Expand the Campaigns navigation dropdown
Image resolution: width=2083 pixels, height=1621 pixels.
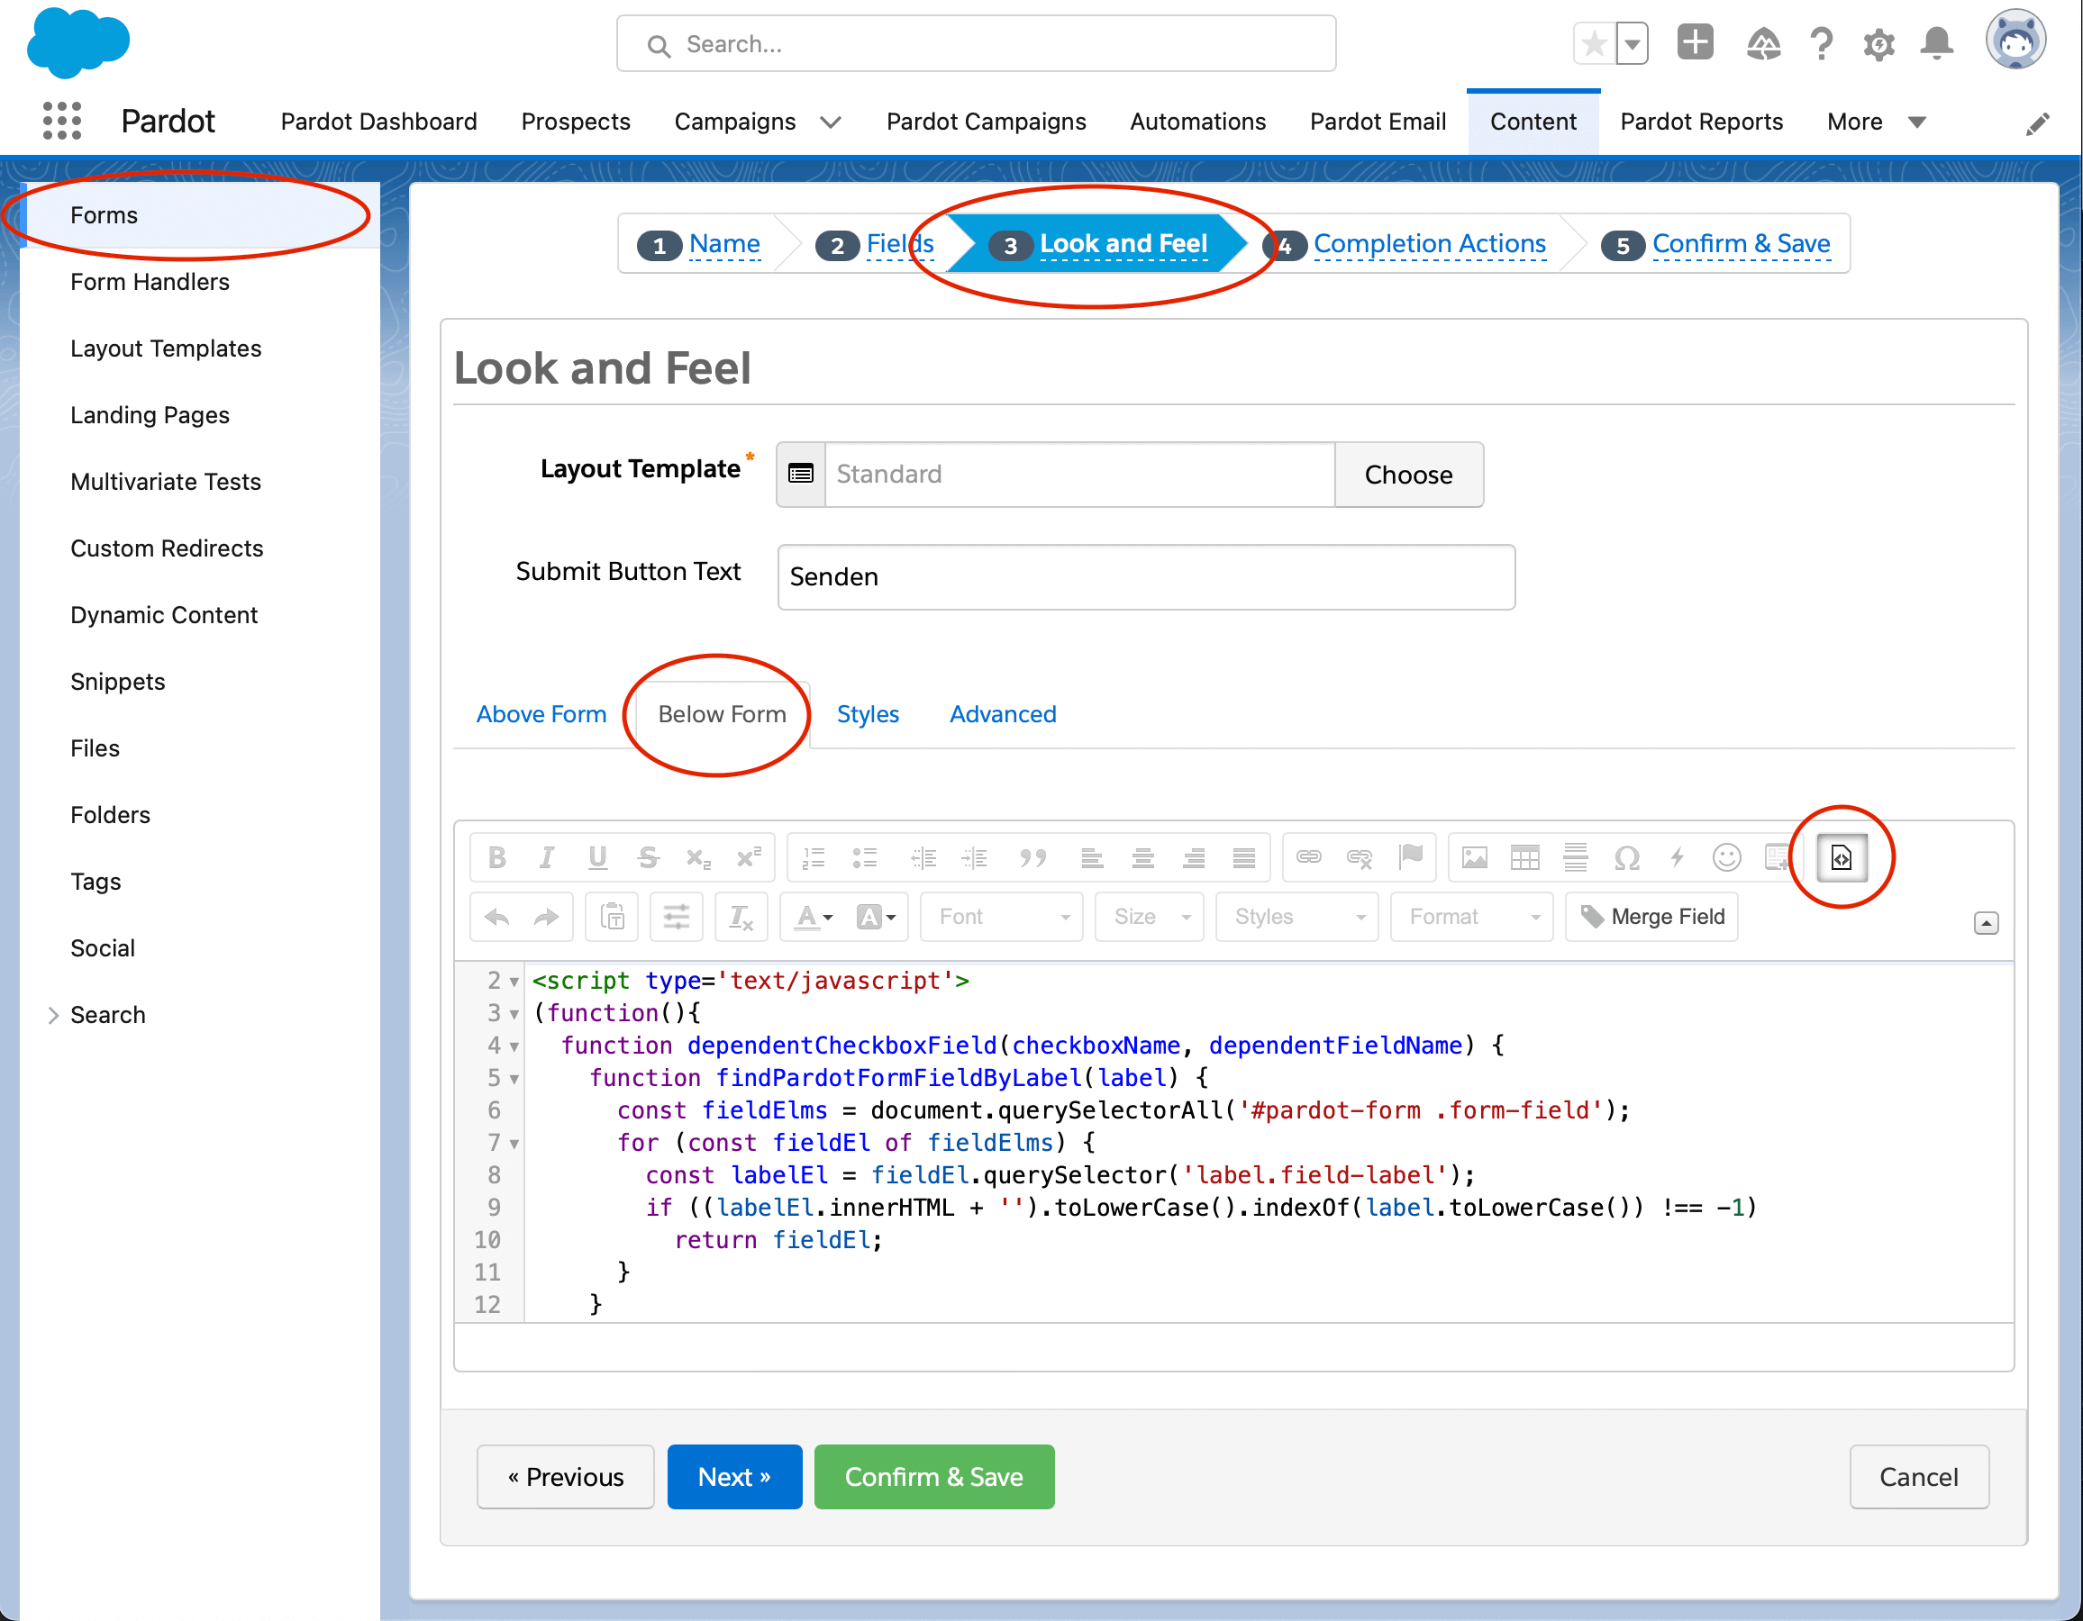point(830,121)
